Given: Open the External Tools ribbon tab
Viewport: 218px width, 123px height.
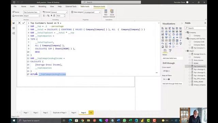Looking at the screenshot, I should [x=71, y=6].
